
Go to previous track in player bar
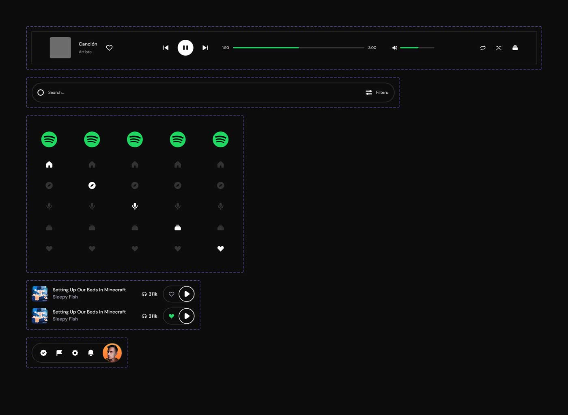click(x=166, y=48)
